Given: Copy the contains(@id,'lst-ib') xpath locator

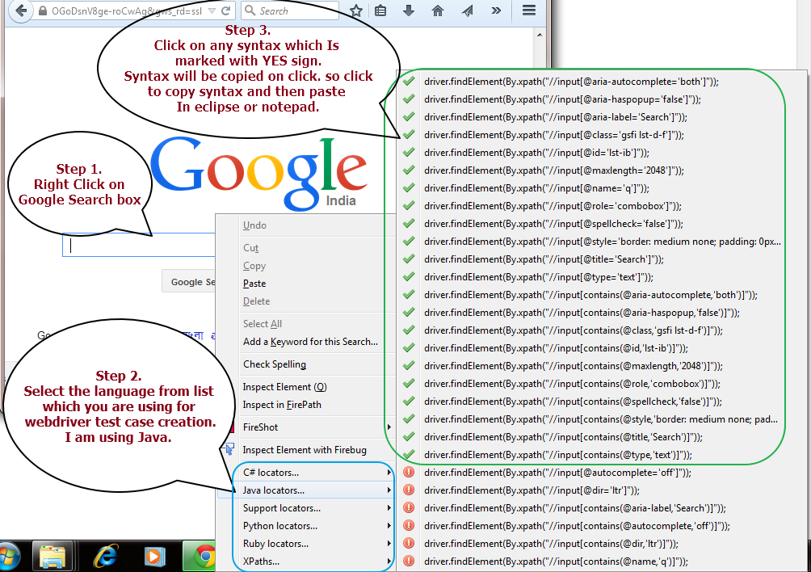Looking at the screenshot, I should 556,348.
